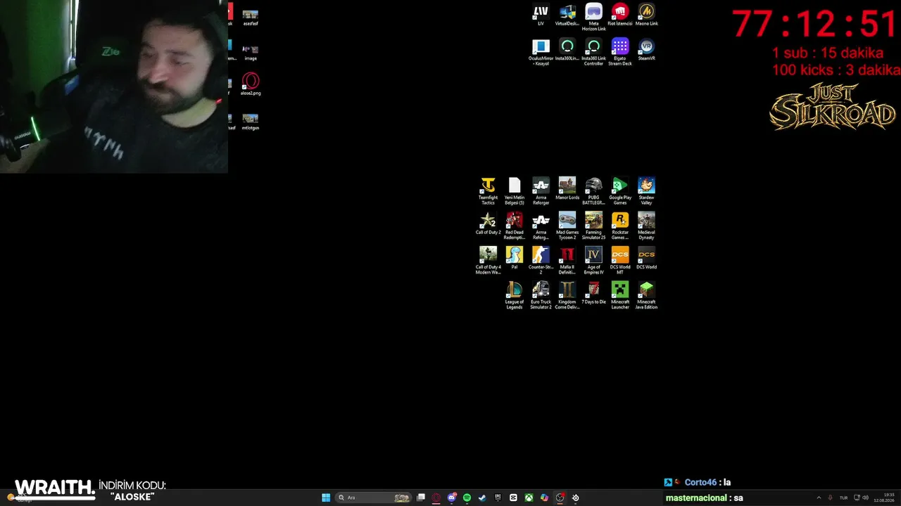Open the volume tray icon

865,498
